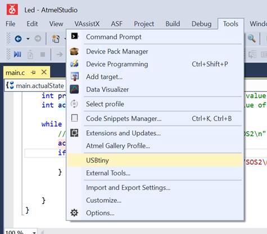This screenshot has height=234, width=267.
Task: Close the main.c editor tab
Action: pyautogui.click(x=44, y=72)
